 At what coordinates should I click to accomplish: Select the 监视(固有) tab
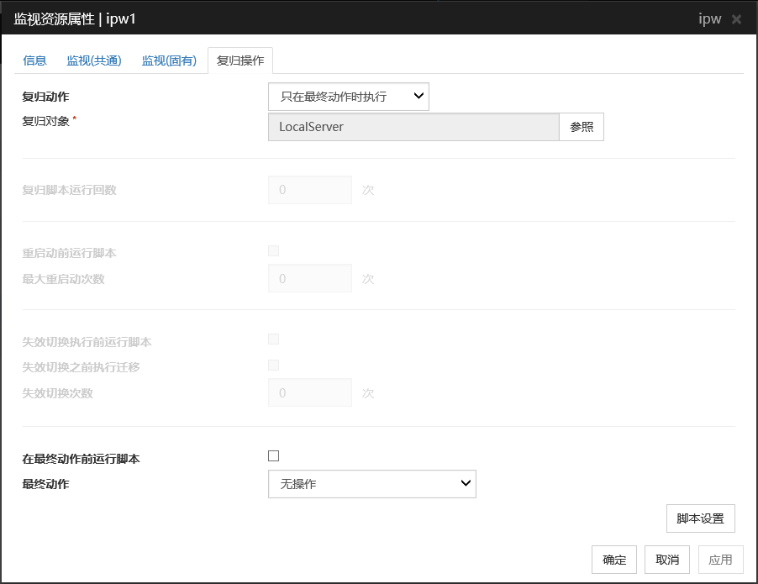coord(169,61)
